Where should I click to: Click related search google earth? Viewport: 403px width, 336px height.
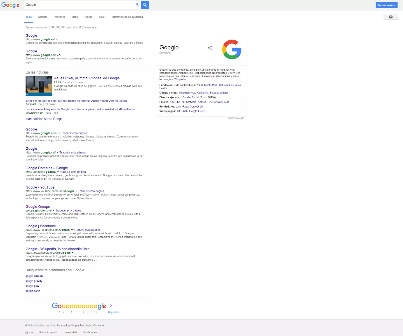33,291
